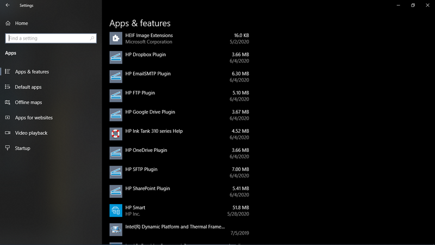435x245 pixels.
Task: Select HP SharePoint Plugin entry name
Action: pyautogui.click(x=147, y=188)
